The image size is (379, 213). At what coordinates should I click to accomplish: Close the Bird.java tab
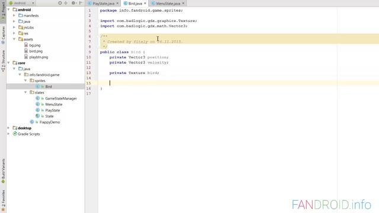(x=145, y=4)
